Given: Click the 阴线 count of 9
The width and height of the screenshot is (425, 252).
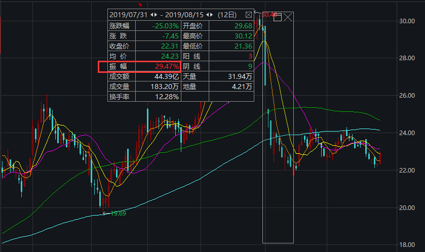Looking at the screenshot, I should (249, 66).
